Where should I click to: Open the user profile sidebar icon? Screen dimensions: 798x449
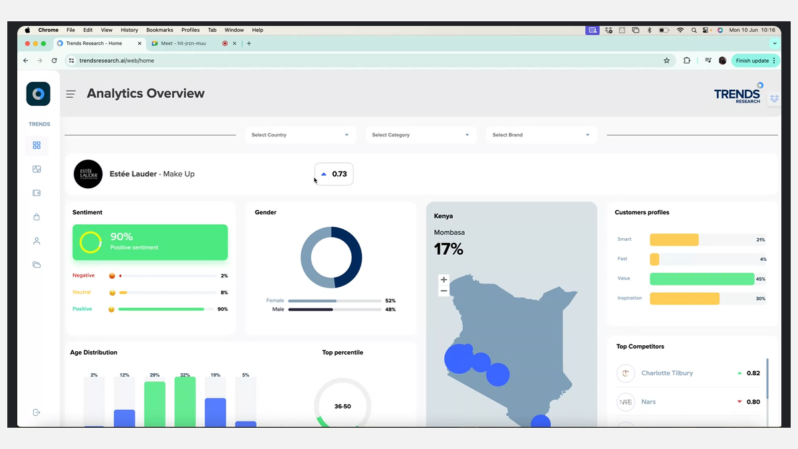[37, 241]
